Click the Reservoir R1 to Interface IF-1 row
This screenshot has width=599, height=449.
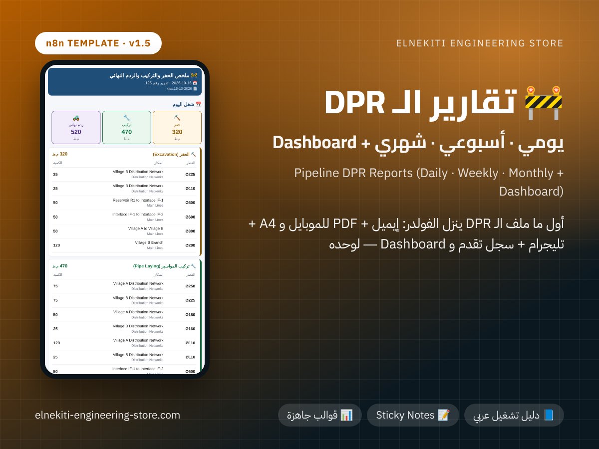click(x=124, y=203)
